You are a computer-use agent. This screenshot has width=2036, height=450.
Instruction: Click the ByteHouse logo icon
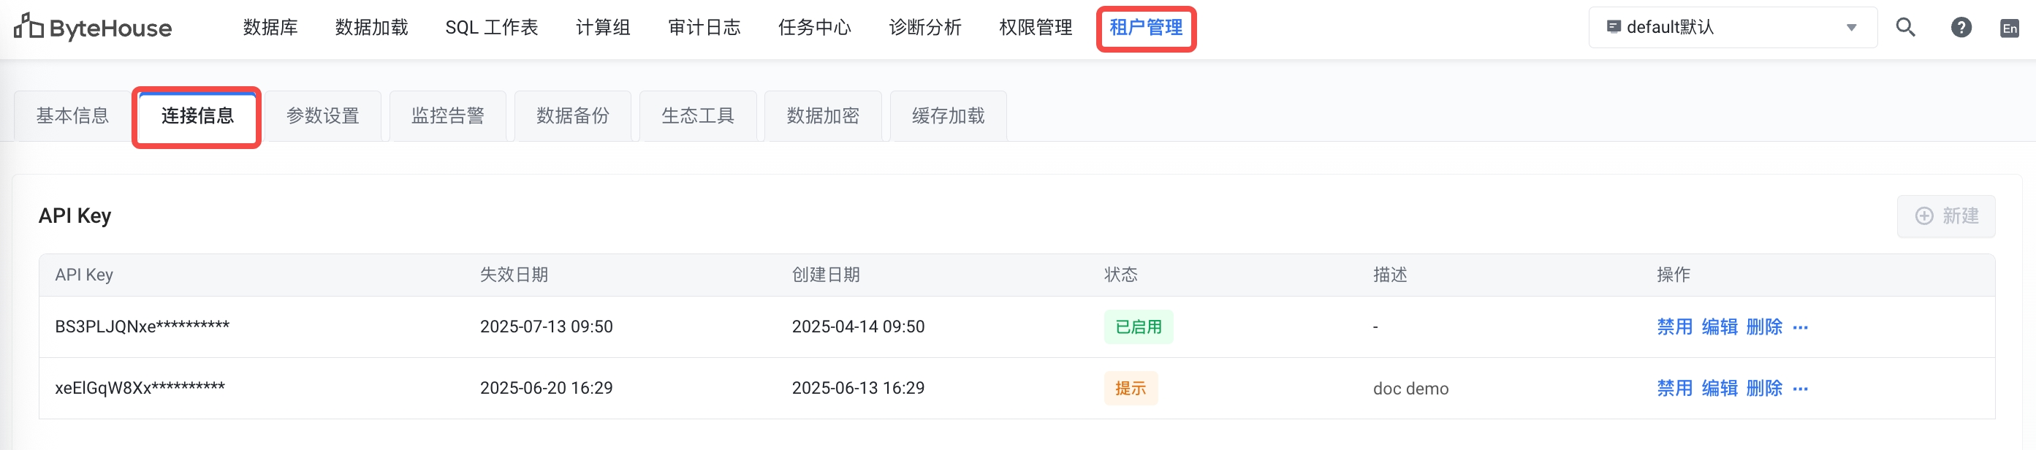pos(29,26)
